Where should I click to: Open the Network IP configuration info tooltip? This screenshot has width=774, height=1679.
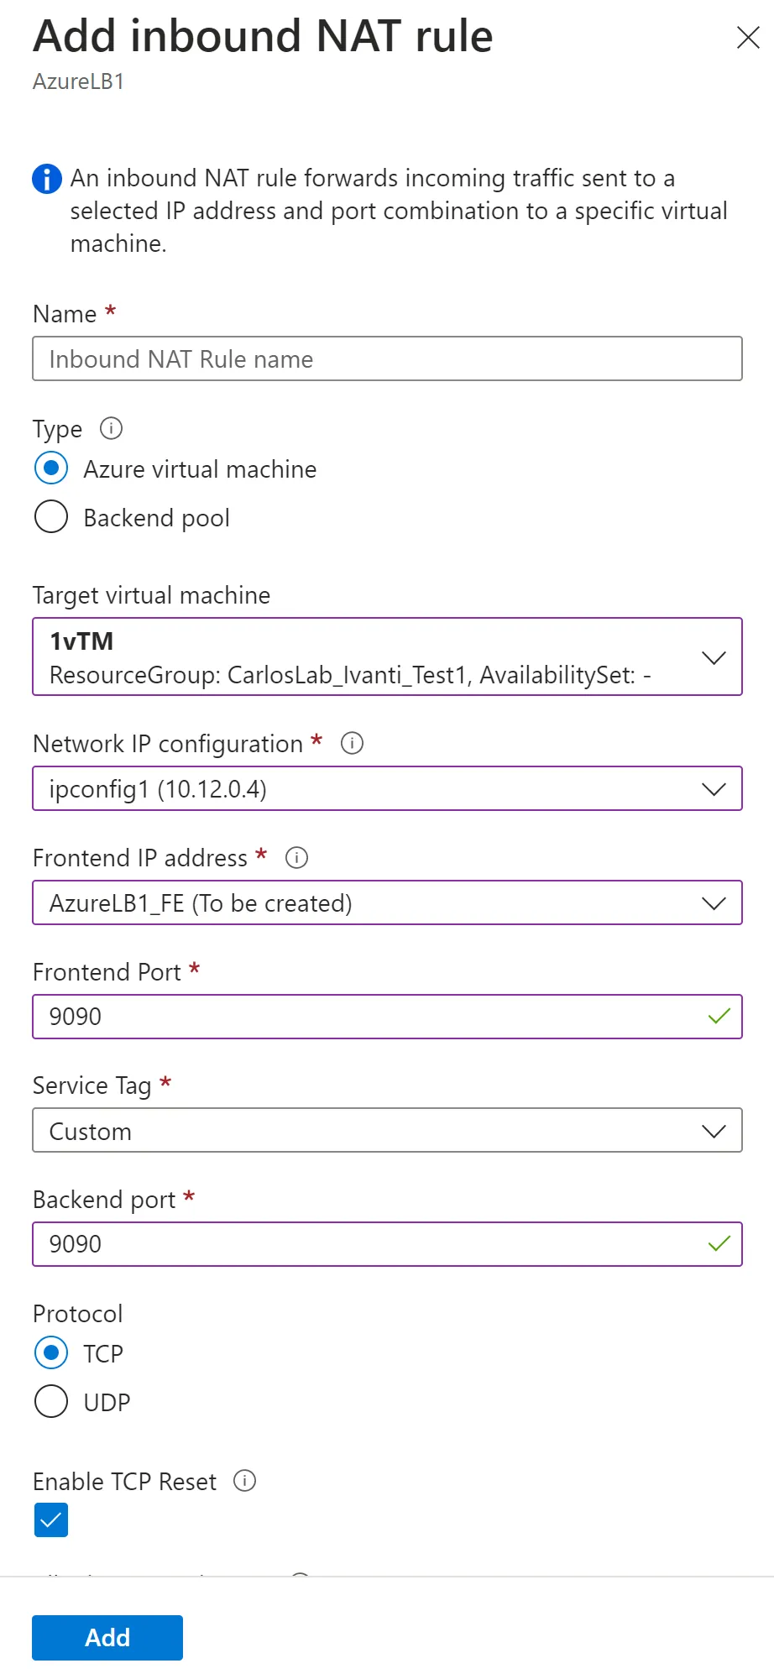(352, 743)
